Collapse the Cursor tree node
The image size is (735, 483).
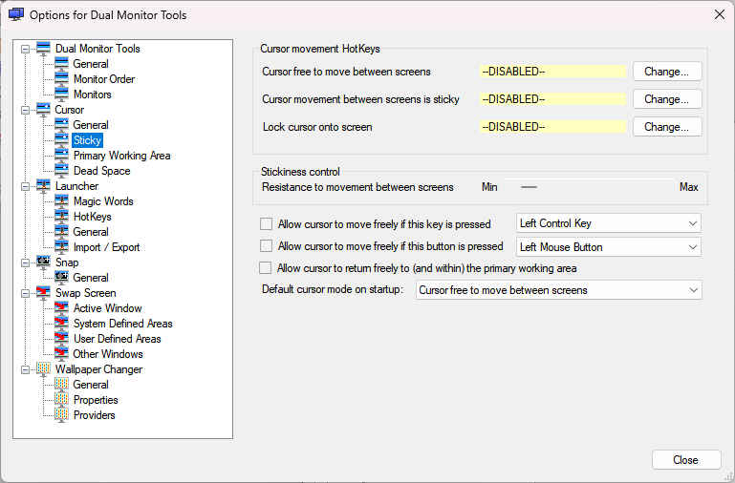click(x=25, y=110)
